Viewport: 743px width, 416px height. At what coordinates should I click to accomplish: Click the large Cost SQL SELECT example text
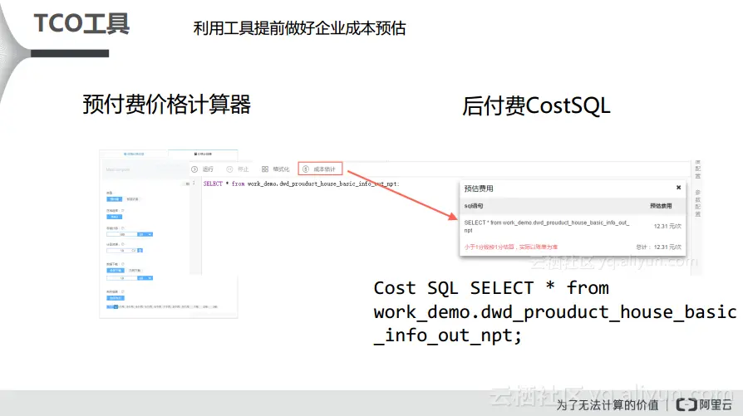[x=554, y=311]
